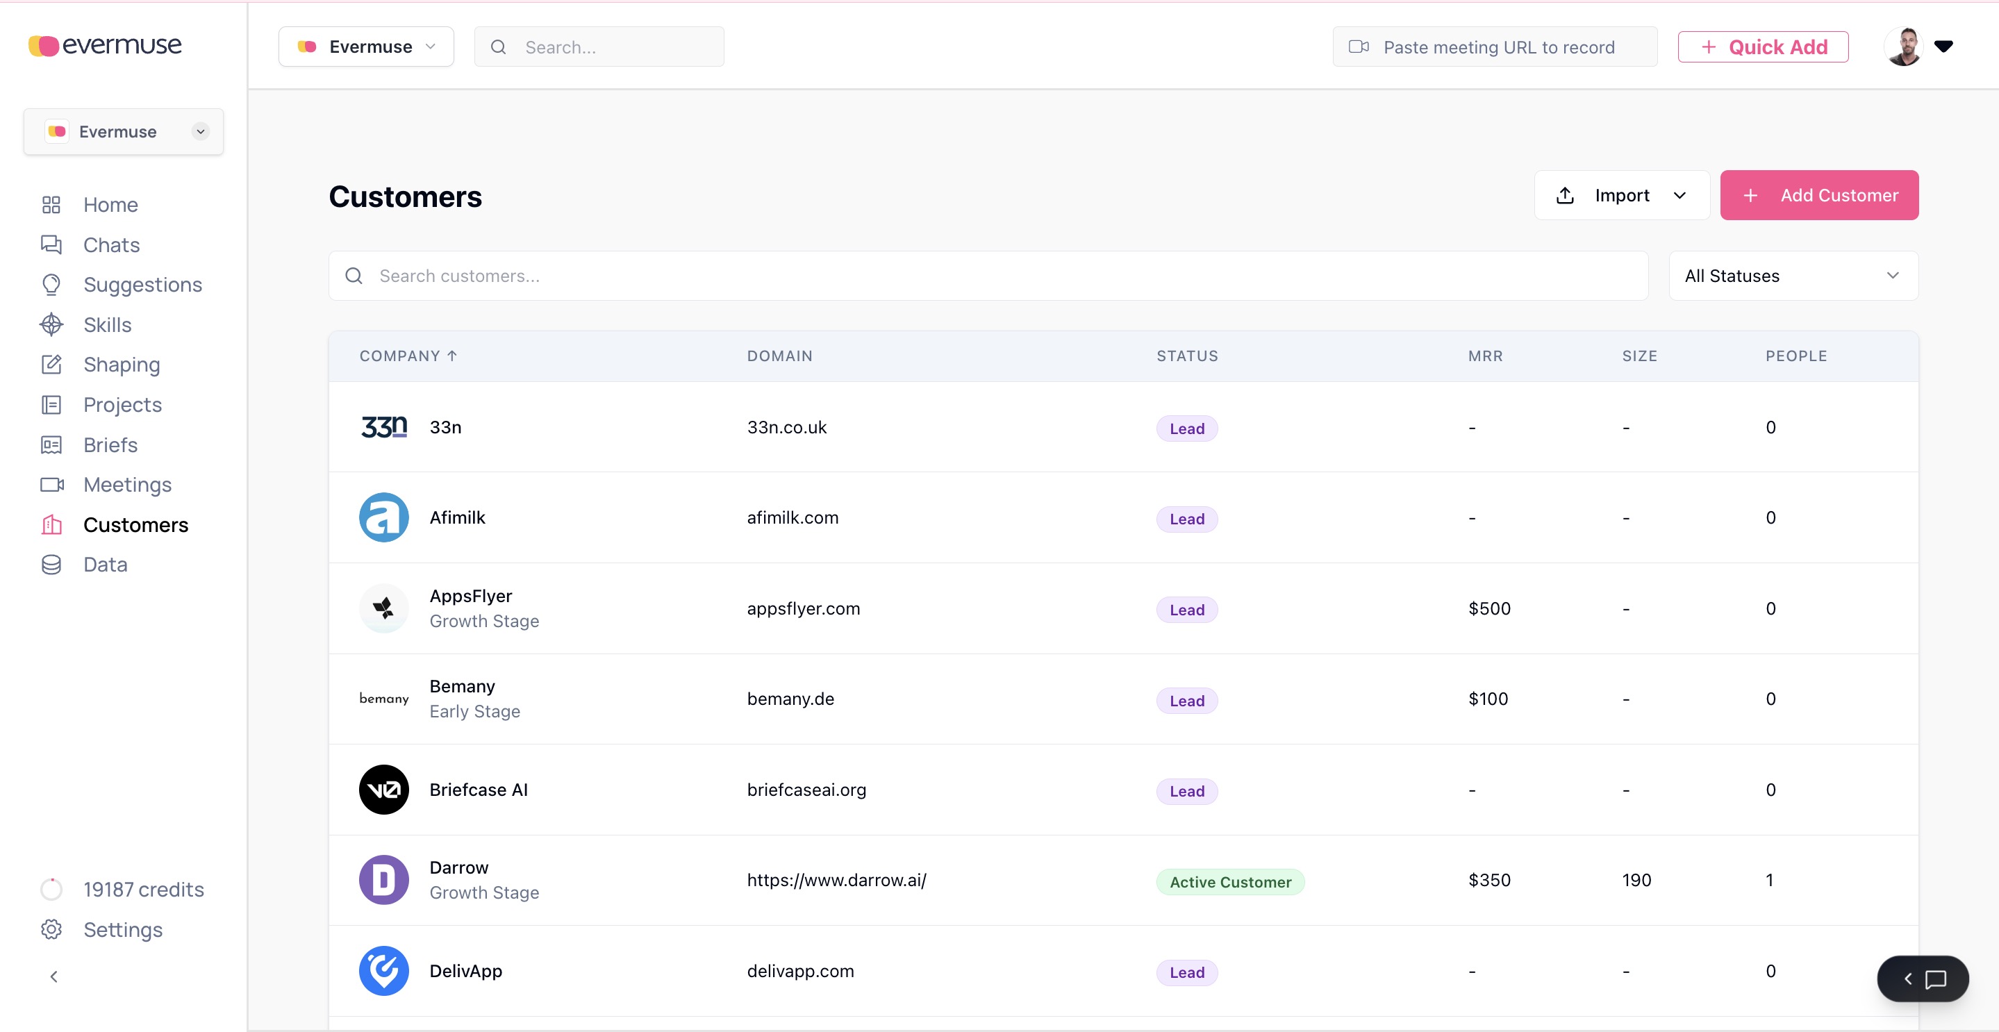Open the Home dashboard icon
The height and width of the screenshot is (1032, 1999).
51,205
